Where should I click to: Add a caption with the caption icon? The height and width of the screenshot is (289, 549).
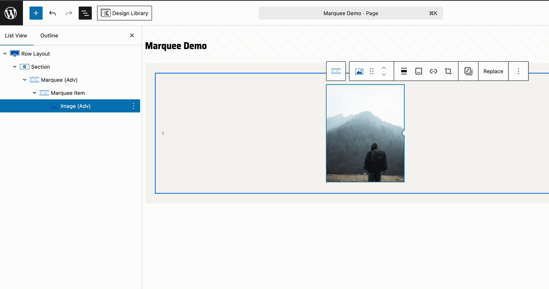[418, 71]
